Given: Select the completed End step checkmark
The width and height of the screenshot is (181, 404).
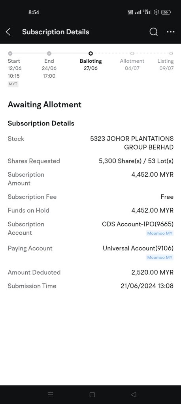Looking at the screenshot, I should pyautogui.click(x=49, y=53).
